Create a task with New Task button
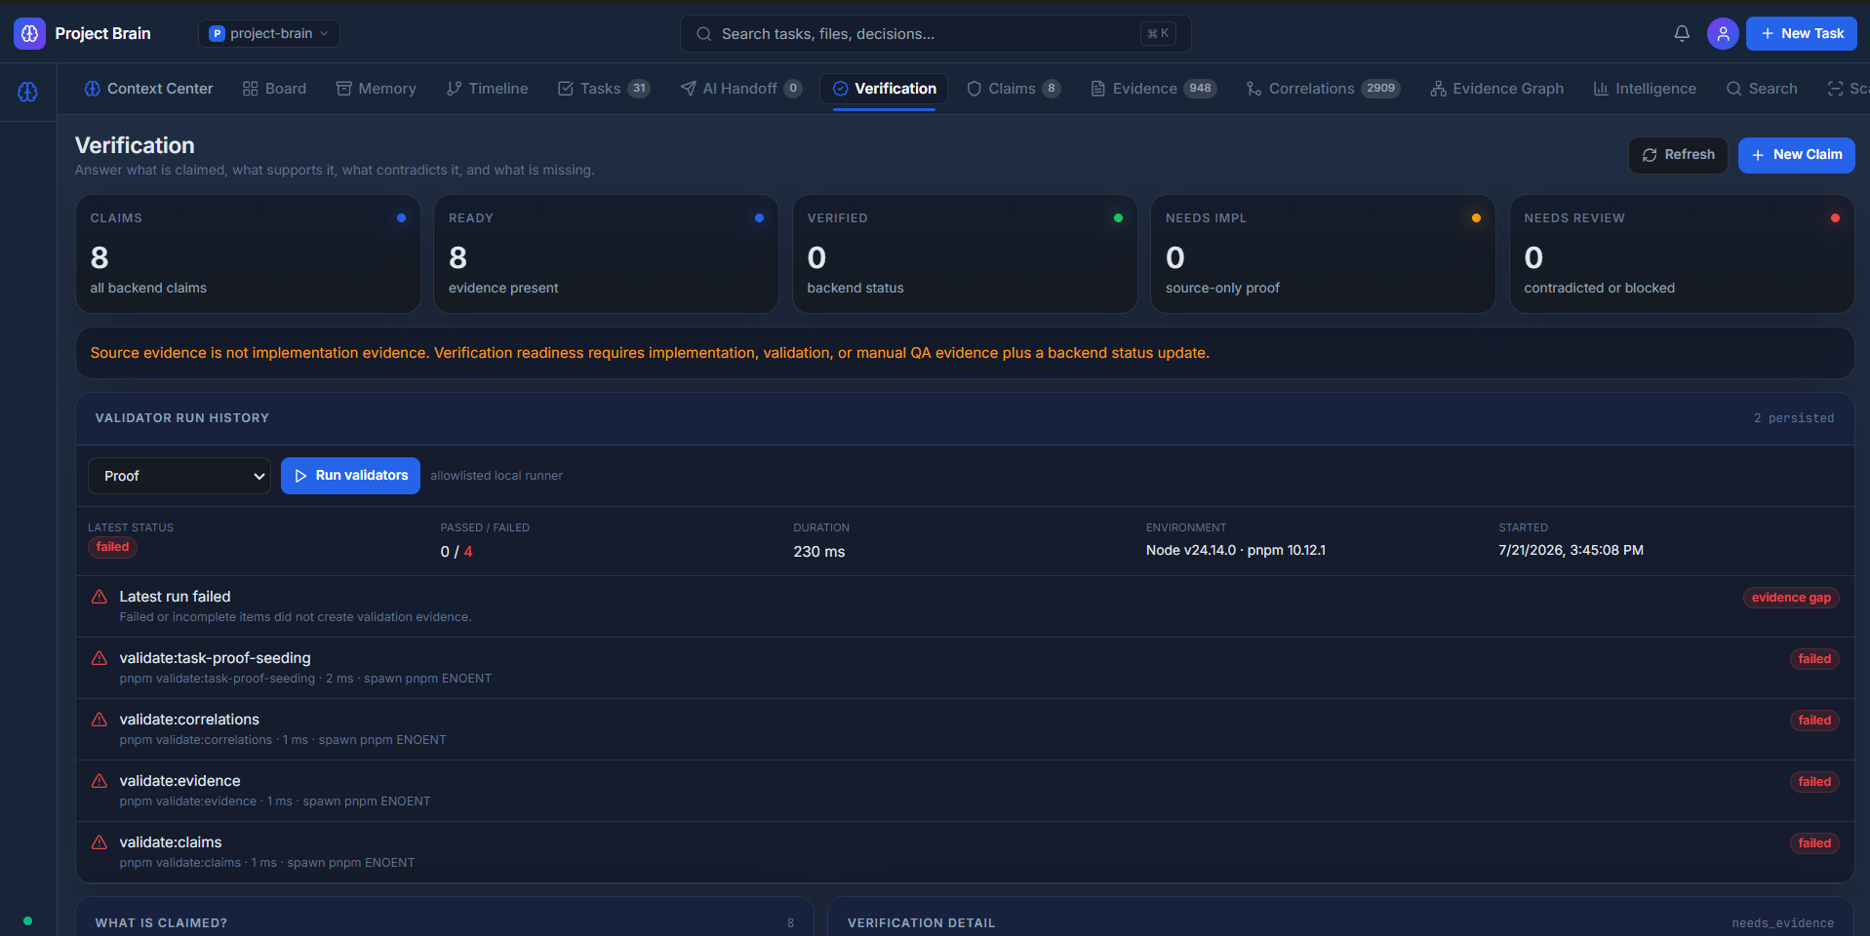1870x936 pixels. tap(1801, 33)
